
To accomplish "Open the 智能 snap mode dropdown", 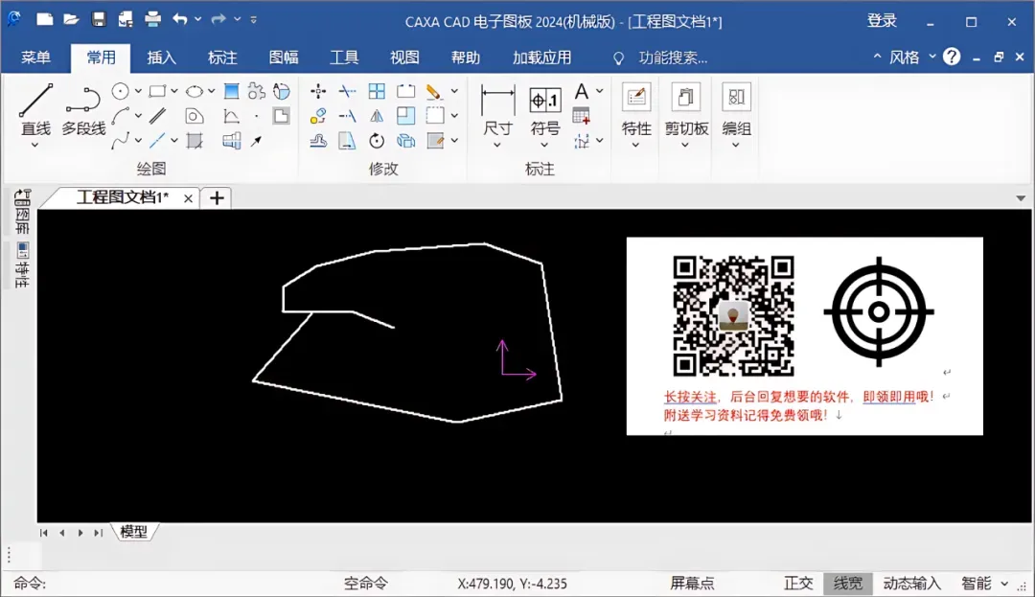I will 1004,584.
